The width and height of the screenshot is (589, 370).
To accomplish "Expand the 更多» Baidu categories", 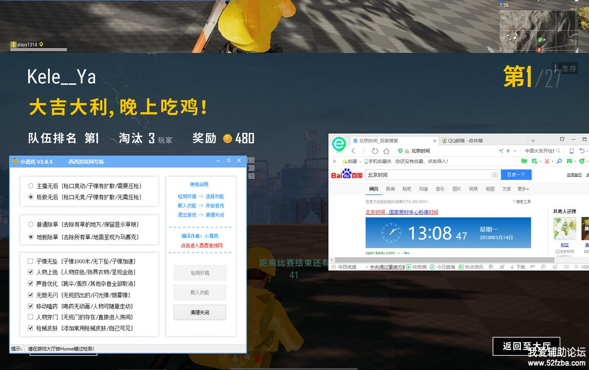I will (x=523, y=189).
